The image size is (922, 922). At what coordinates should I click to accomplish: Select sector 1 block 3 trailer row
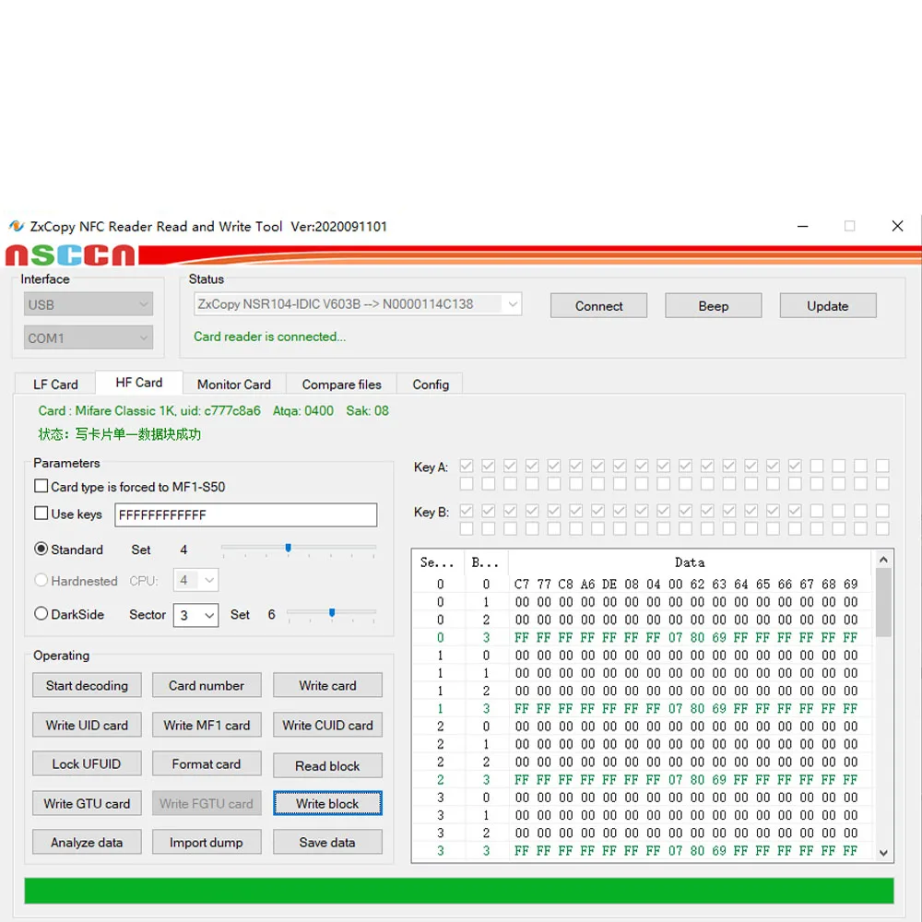tap(644, 708)
